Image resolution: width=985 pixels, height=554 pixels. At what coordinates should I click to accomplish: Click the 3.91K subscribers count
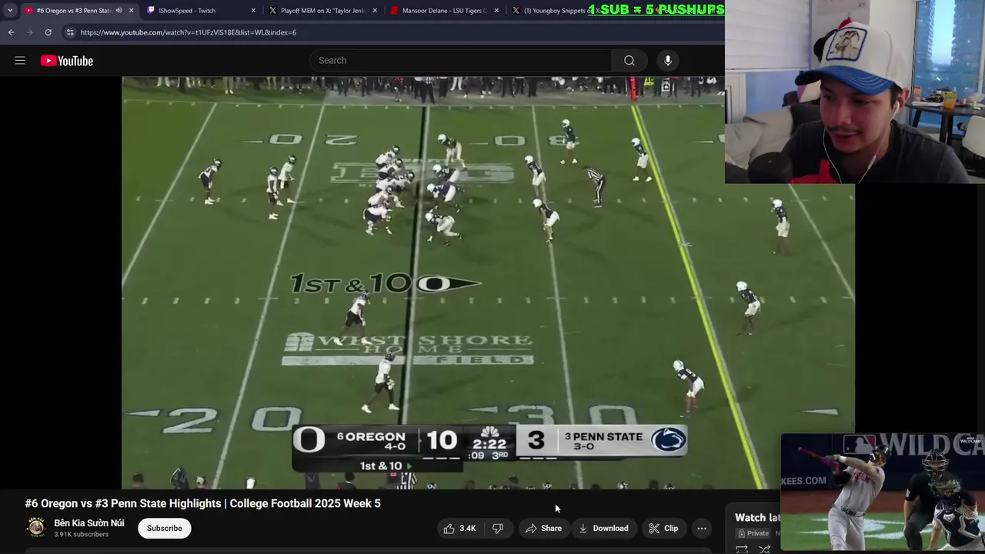point(82,535)
